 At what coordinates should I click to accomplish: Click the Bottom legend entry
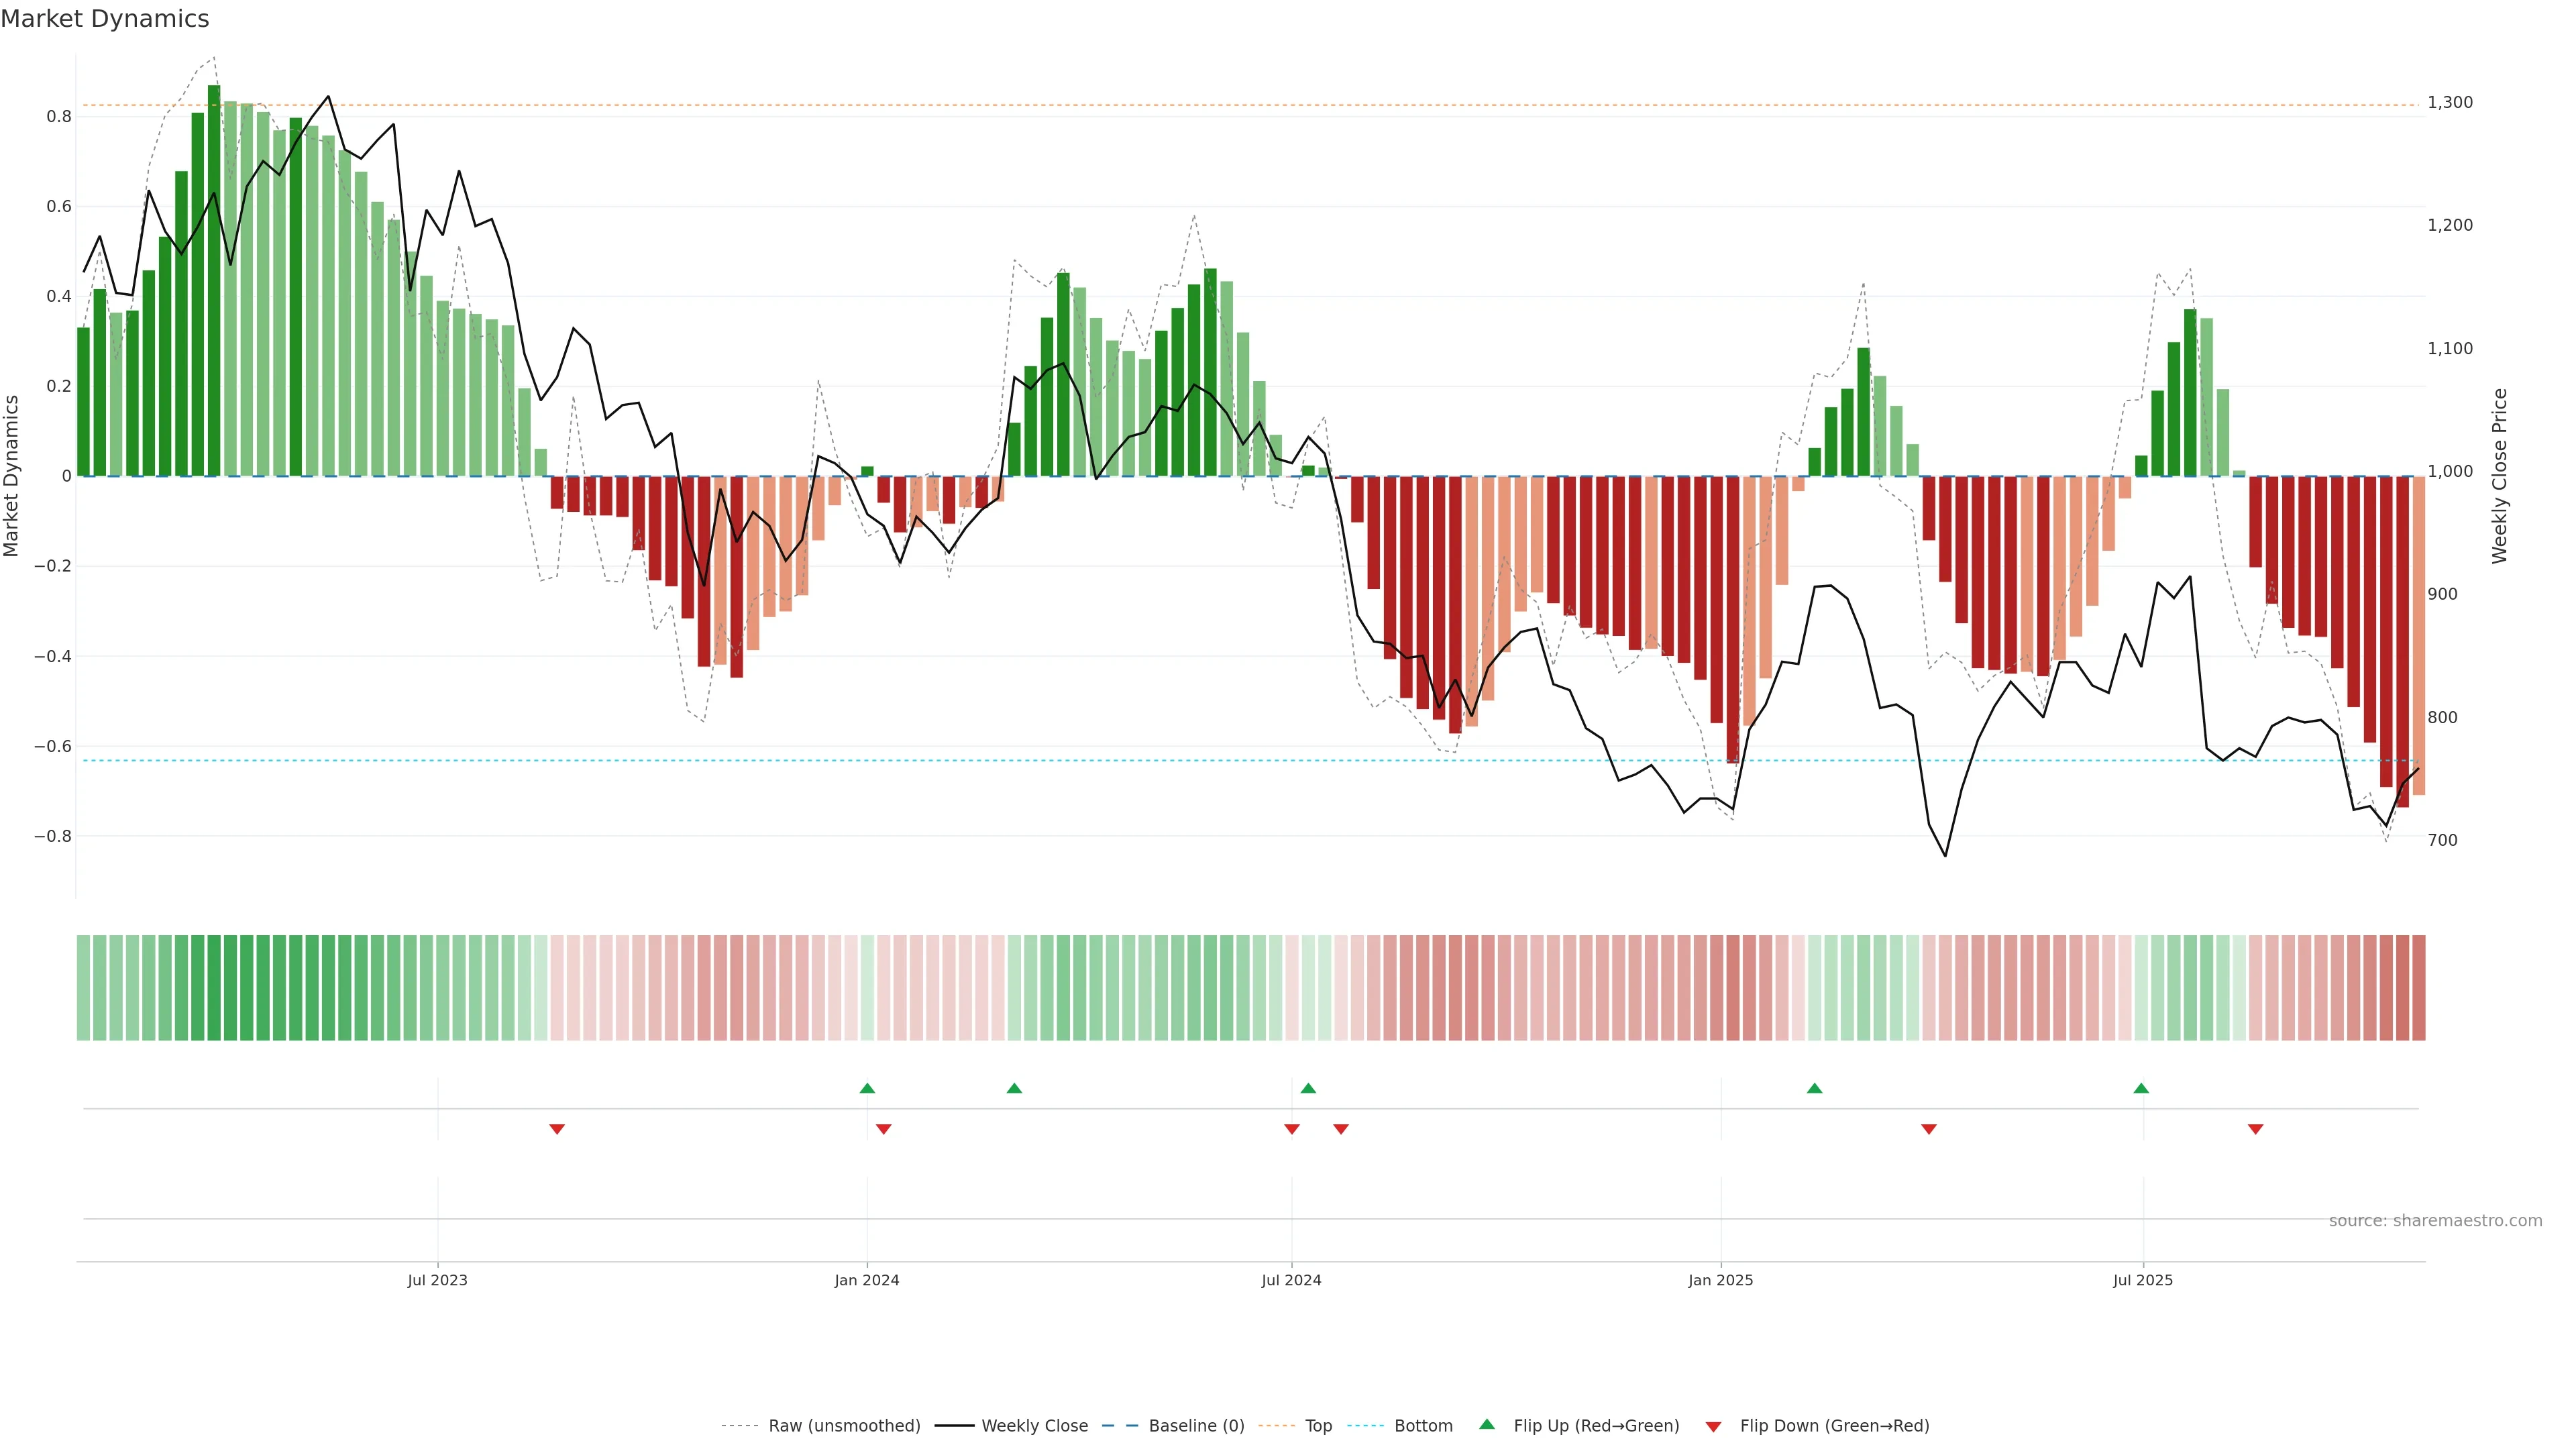(x=1423, y=1426)
